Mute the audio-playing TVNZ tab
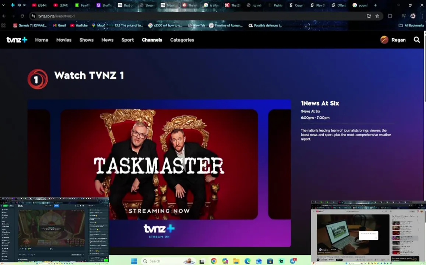426x265 pixels. pos(19,5)
